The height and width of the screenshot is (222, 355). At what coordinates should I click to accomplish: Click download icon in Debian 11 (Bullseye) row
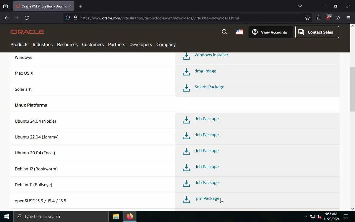186,183
